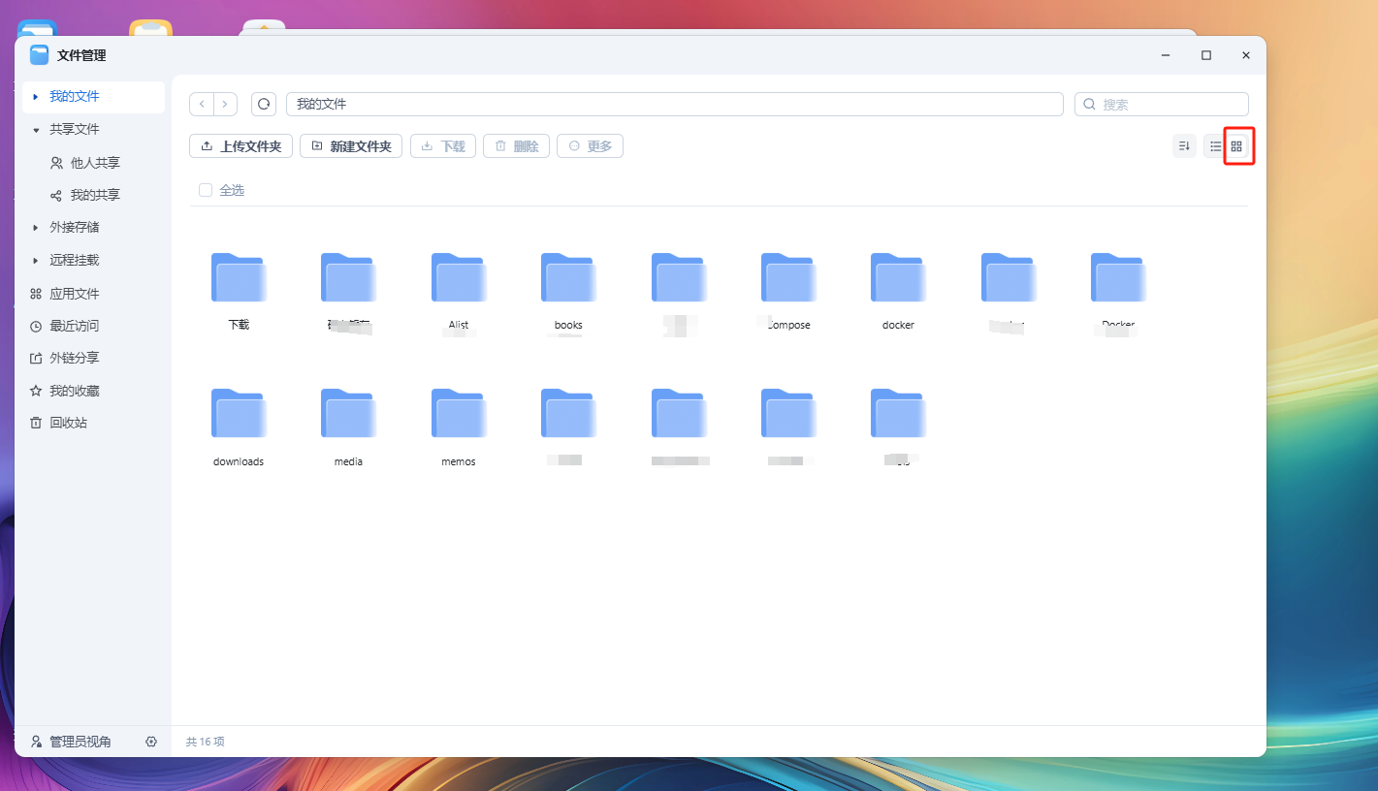Select the Alist folder
Image resolution: width=1378 pixels, height=791 pixels.
pos(459,291)
